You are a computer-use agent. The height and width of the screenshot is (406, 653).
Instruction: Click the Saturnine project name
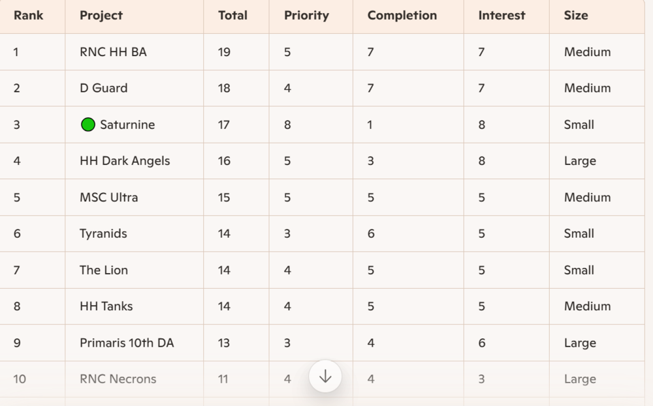coord(127,124)
